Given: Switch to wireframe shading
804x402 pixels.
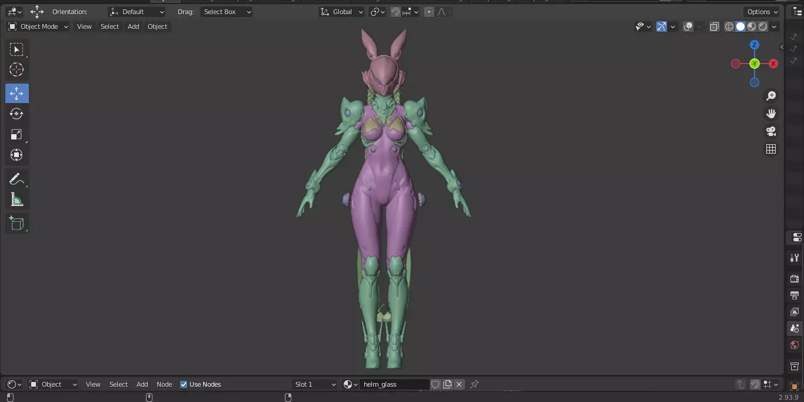Looking at the screenshot, I should [729, 26].
